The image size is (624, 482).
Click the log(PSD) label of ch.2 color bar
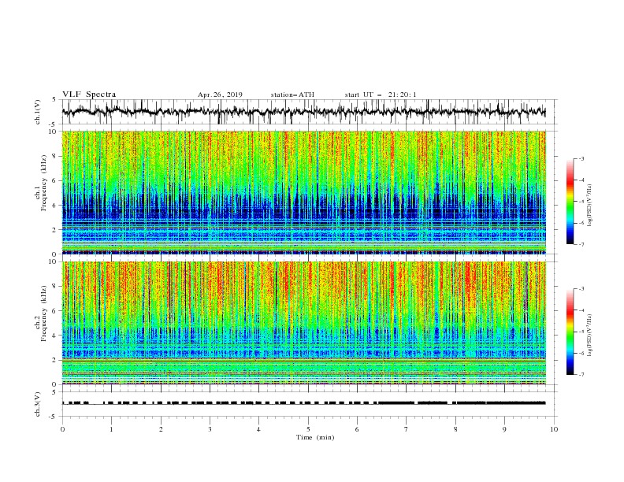click(x=589, y=336)
